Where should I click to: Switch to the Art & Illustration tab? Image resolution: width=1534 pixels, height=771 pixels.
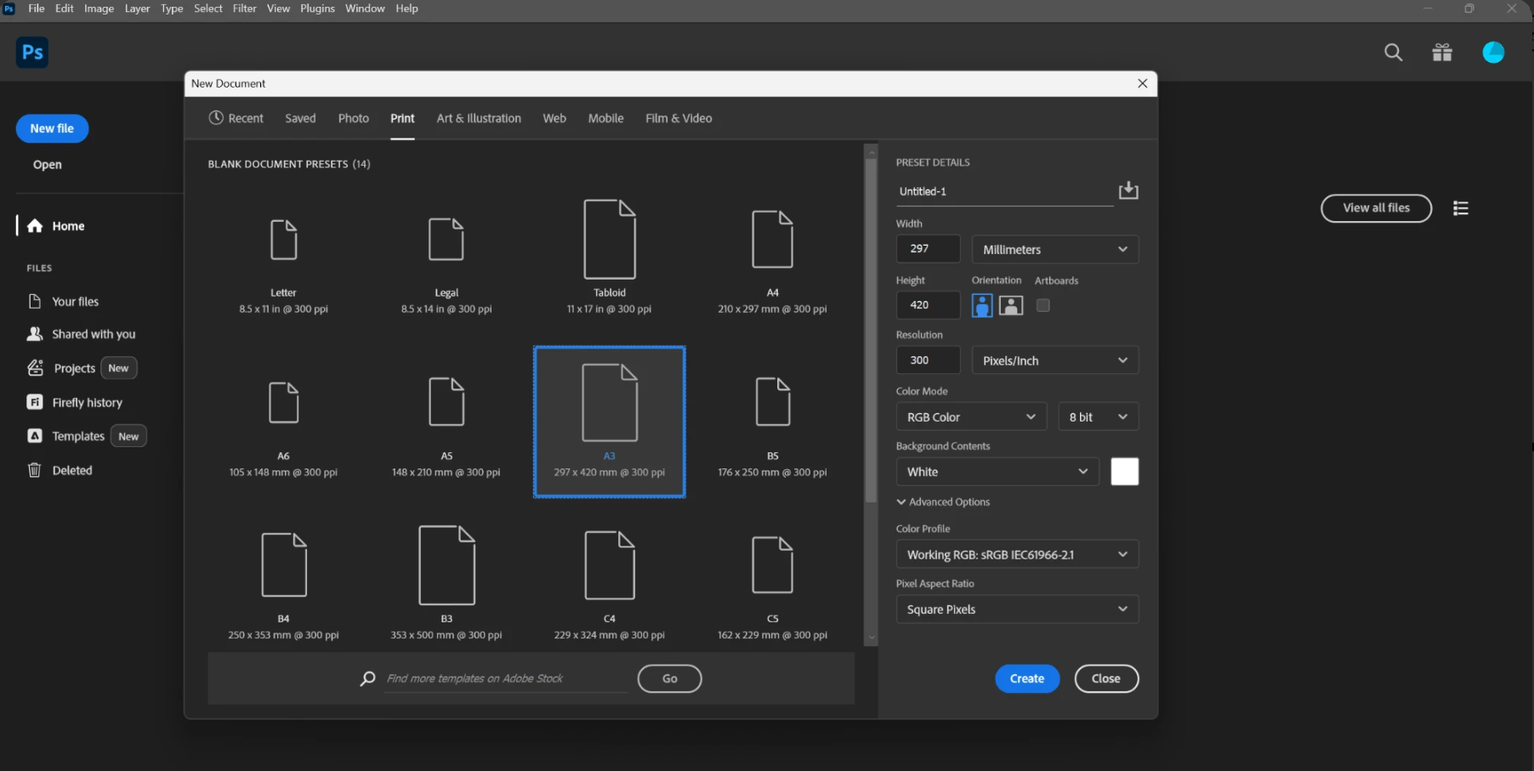pyautogui.click(x=479, y=118)
